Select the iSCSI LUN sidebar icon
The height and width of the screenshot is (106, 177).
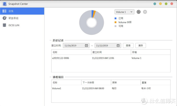click(4, 25)
